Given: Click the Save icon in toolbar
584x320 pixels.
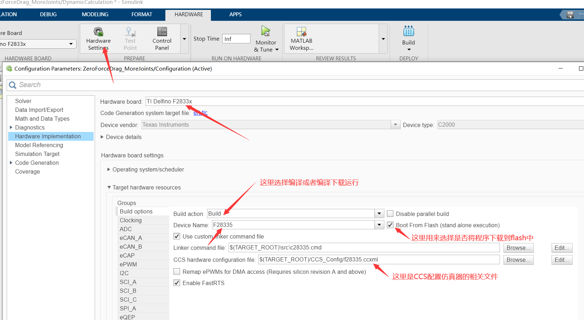Looking at the screenshot, I should click(x=570, y=14).
